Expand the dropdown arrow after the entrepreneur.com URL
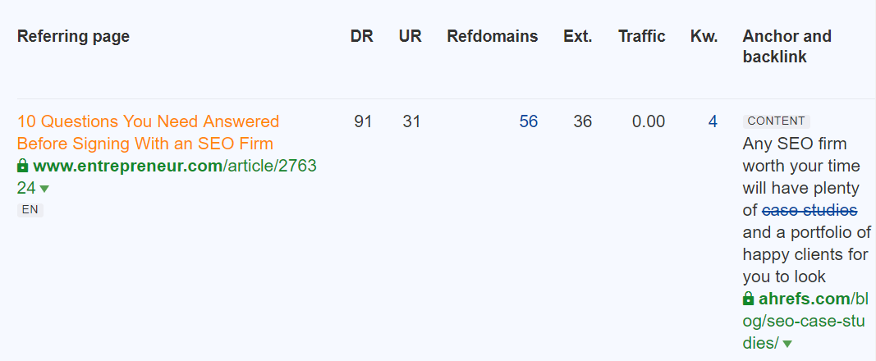The width and height of the screenshot is (876, 361). [x=44, y=190]
